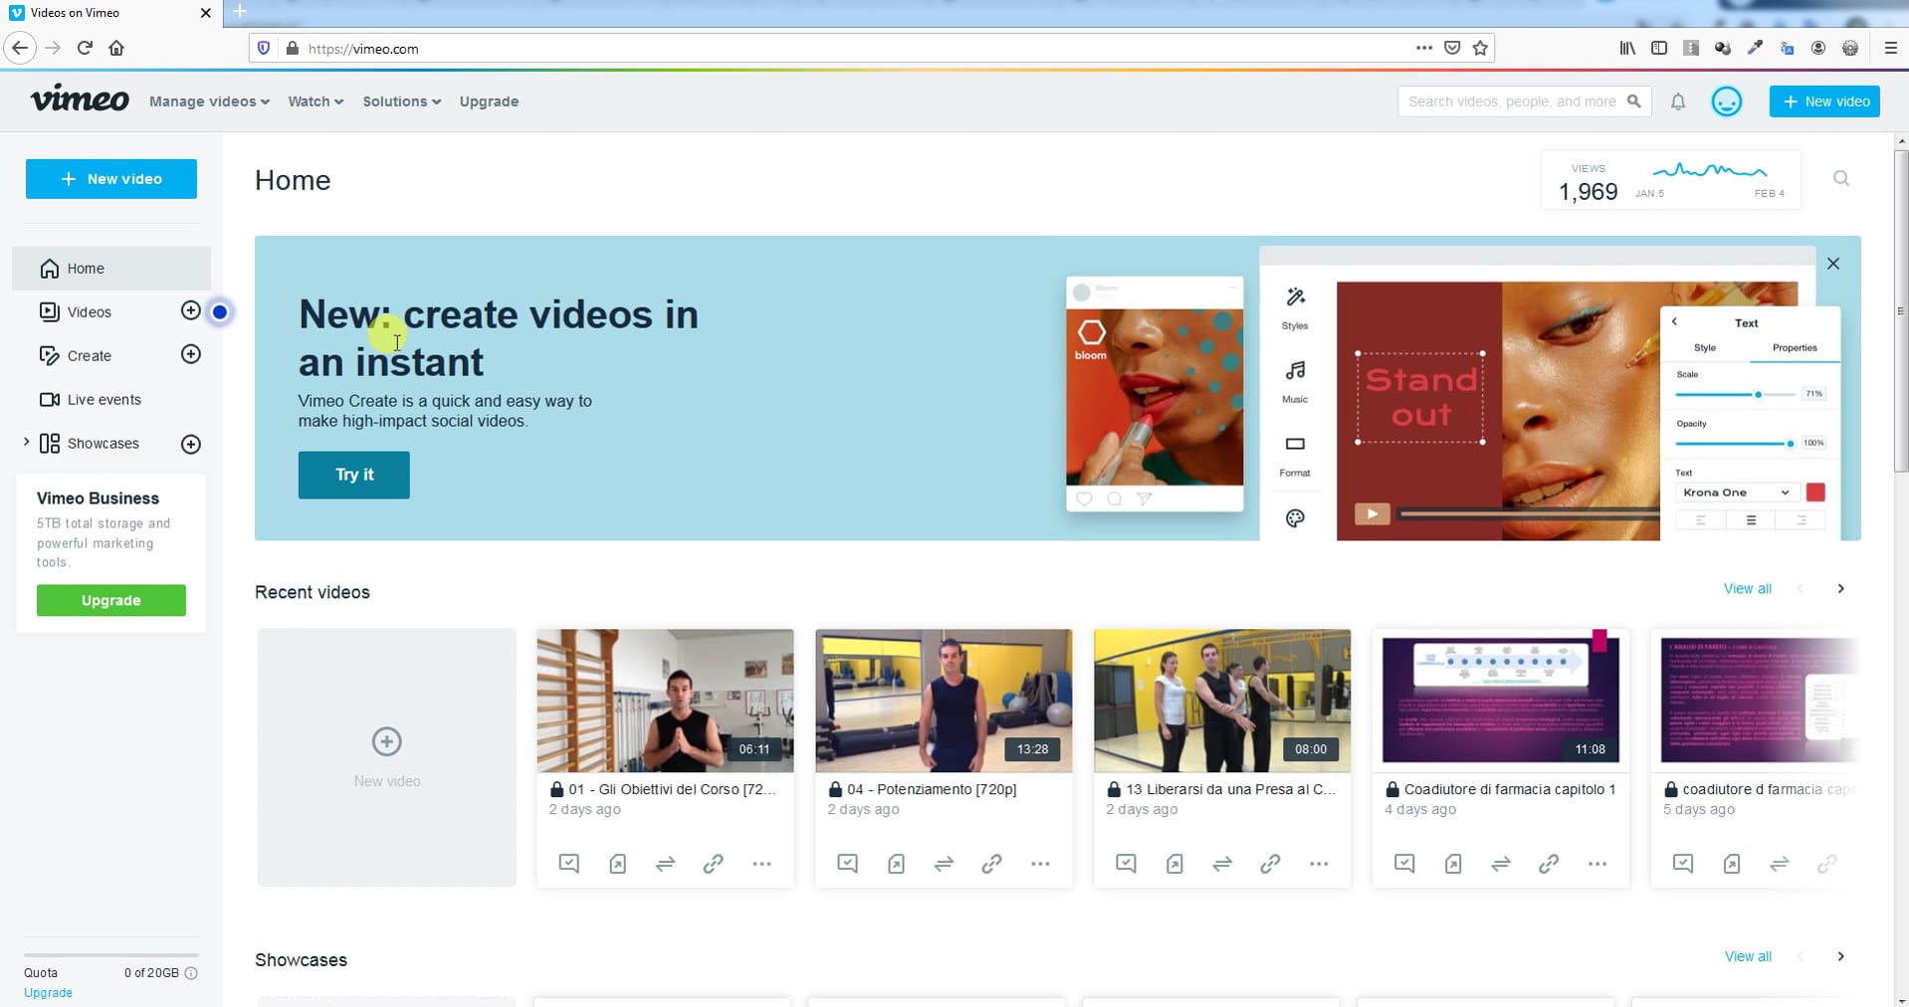Click the empty New video card
This screenshot has width=1909, height=1007.
click(x=387, y=757)
